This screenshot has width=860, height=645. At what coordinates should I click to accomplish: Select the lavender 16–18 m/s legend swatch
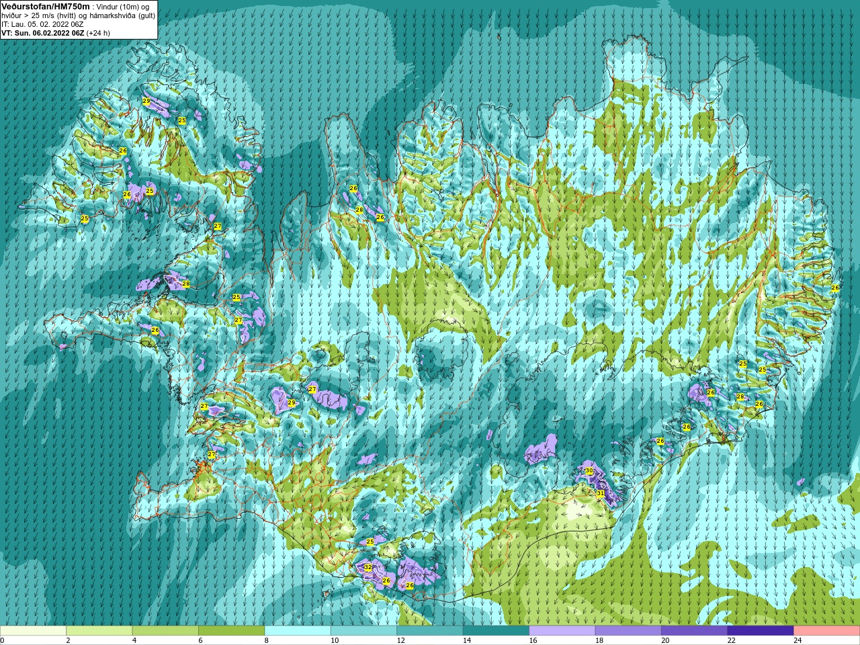pos(562,631)
